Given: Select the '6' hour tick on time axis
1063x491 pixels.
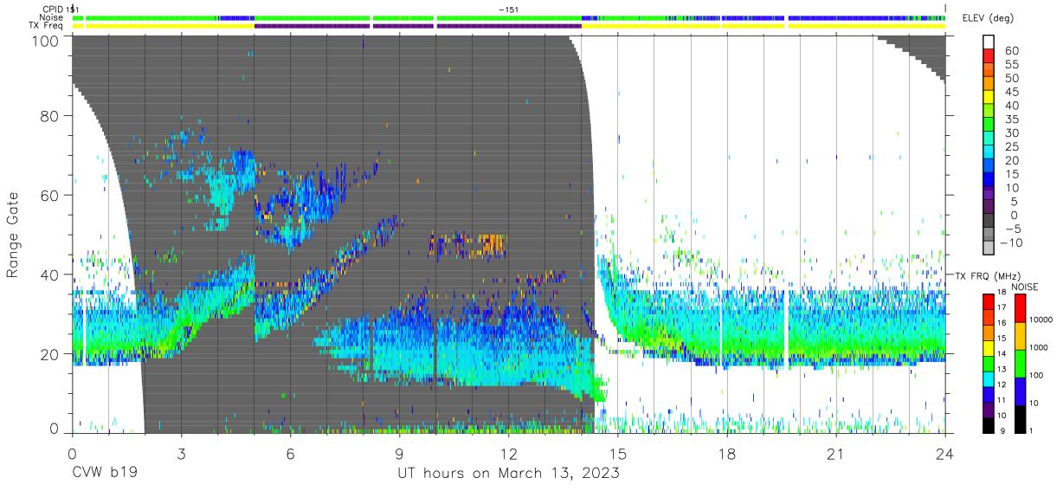Looking at the screenshot, I should [x=290, y=453].
